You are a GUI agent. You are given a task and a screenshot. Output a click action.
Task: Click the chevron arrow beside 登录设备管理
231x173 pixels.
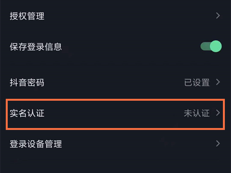218,144
